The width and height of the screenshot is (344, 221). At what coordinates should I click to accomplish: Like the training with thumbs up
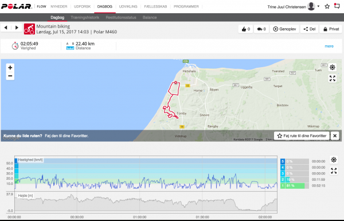(246, 29)
